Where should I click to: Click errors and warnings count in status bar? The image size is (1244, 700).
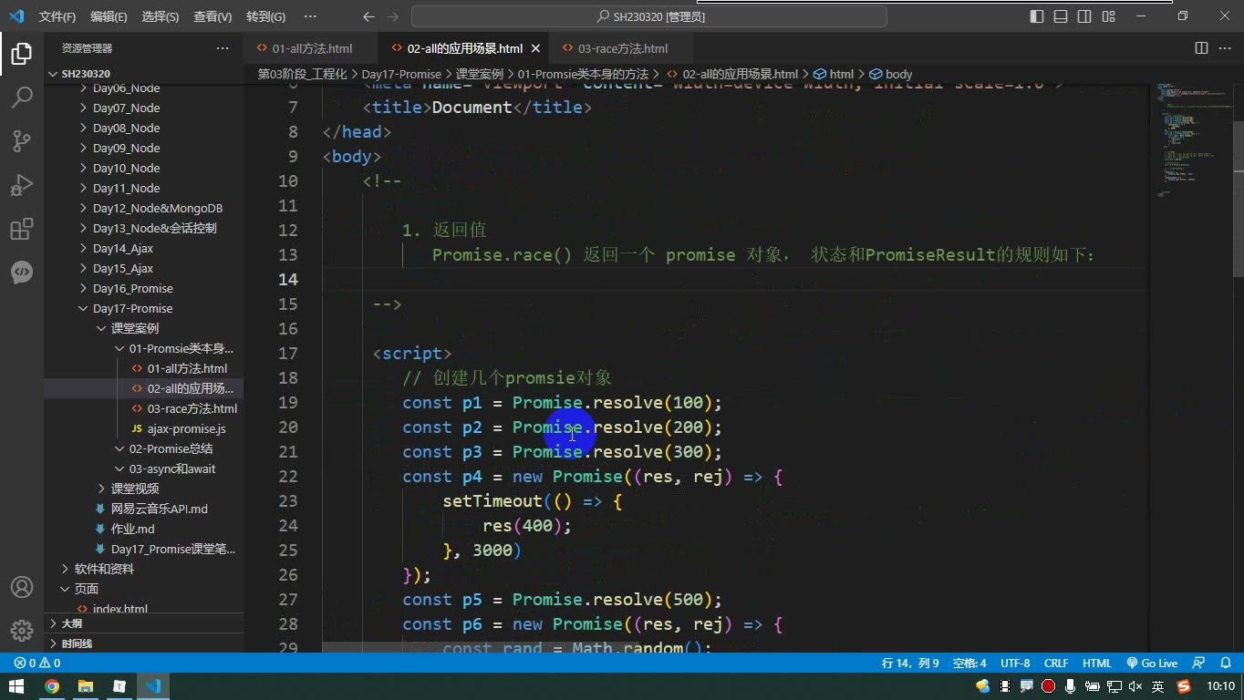point(37,664)
